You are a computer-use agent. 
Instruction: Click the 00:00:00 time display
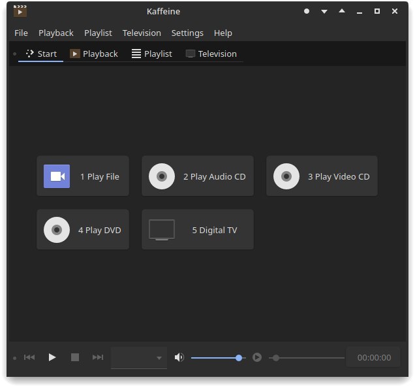tap(374, 358)
